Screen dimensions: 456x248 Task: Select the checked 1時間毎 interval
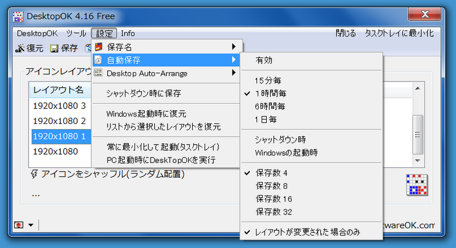(311, 93)
